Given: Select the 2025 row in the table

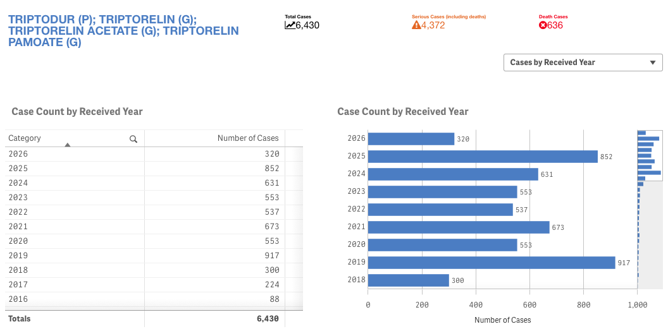Looking at the screenshot, I should (x=154, y=169).
